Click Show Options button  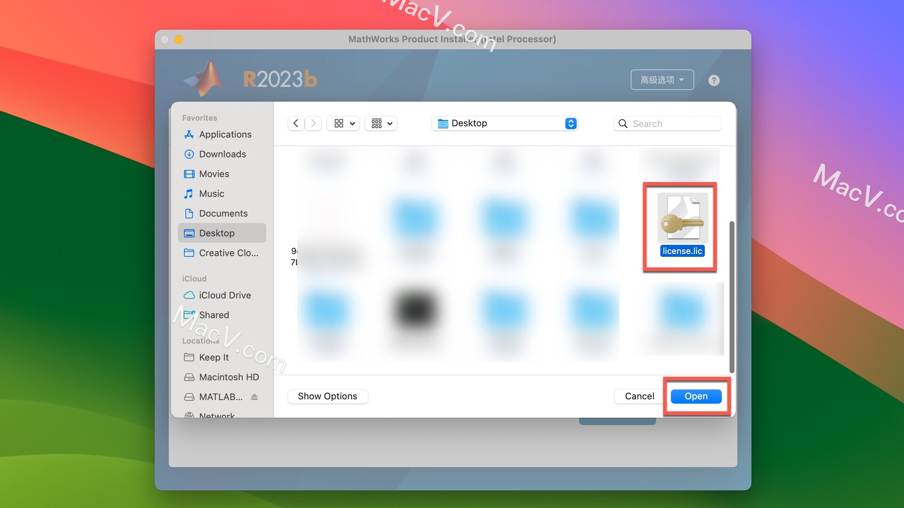click(x=327, y=396)
